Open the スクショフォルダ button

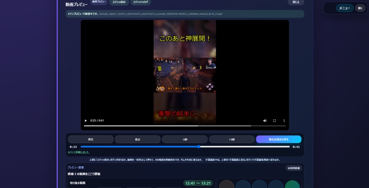pos(141,2)
